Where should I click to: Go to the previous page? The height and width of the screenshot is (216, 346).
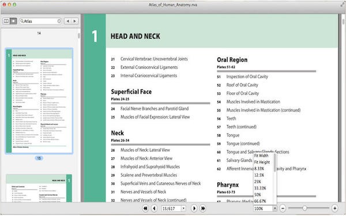pos(154,209)
